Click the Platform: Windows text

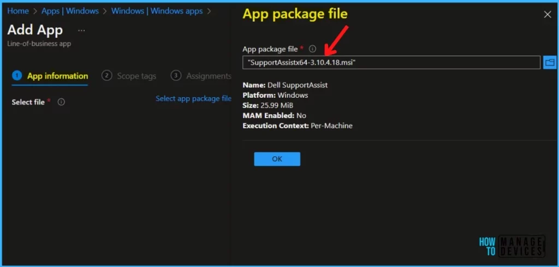click(275, 95)
